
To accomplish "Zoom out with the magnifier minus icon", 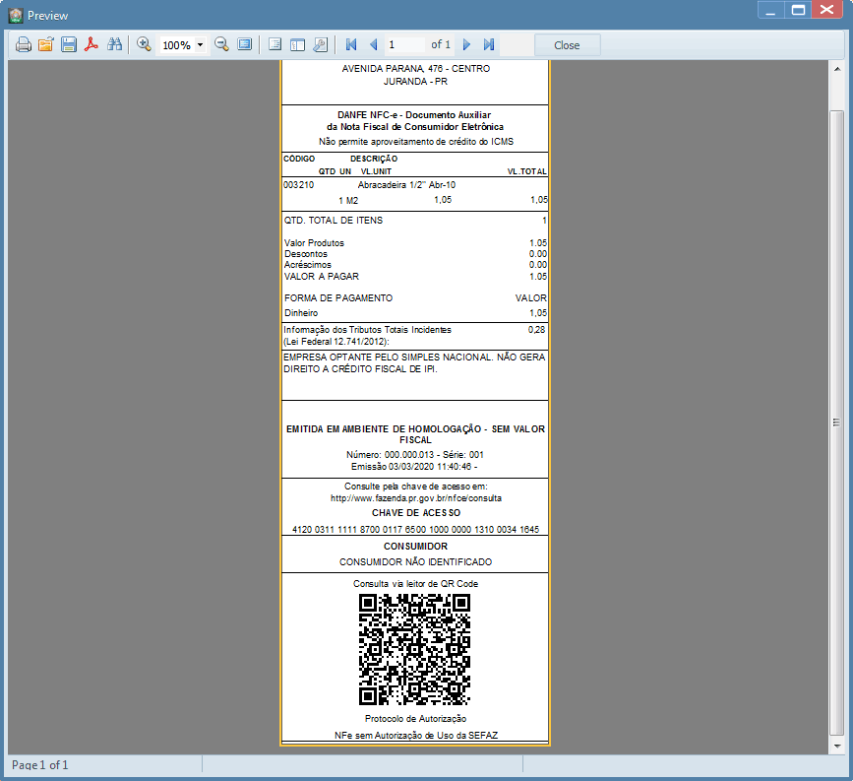I will (x=221, y=44).
